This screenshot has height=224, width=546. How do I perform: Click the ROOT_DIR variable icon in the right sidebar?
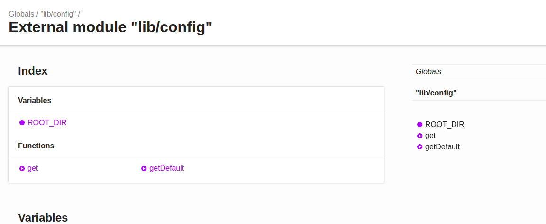pyautogui.click(x=419, y=125)
